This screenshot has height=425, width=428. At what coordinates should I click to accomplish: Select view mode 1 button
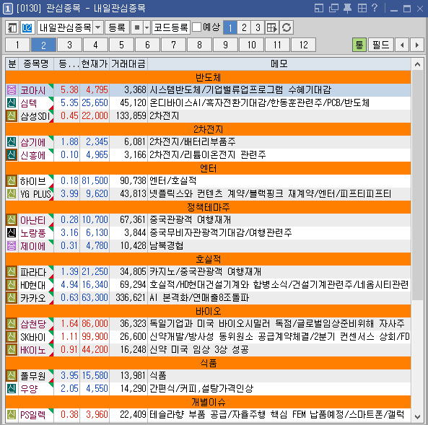230,27
